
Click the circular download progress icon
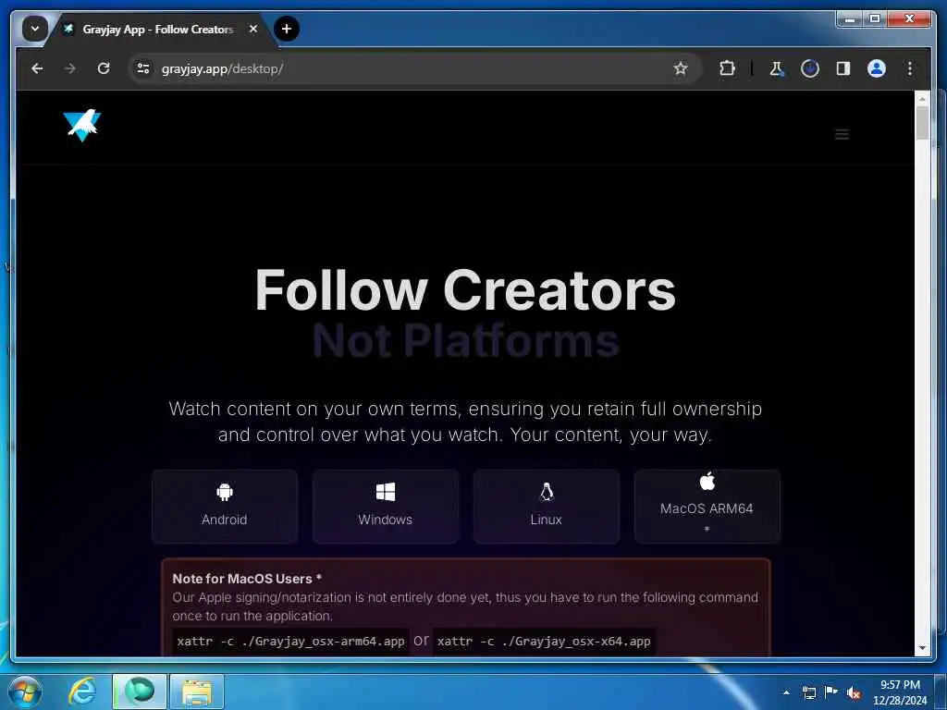[810, 68]
